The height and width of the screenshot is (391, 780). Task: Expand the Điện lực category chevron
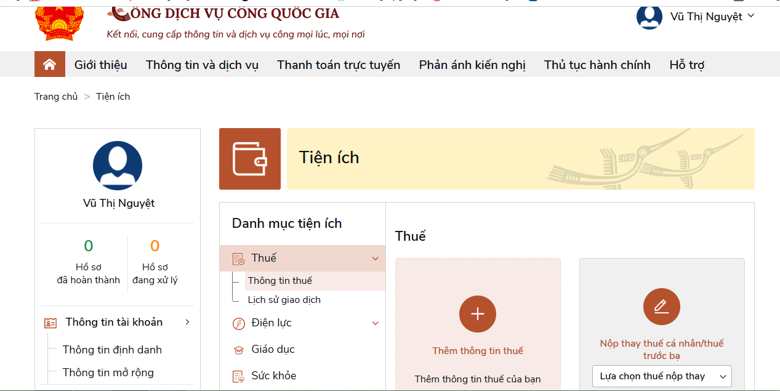[x=376, y=323]
